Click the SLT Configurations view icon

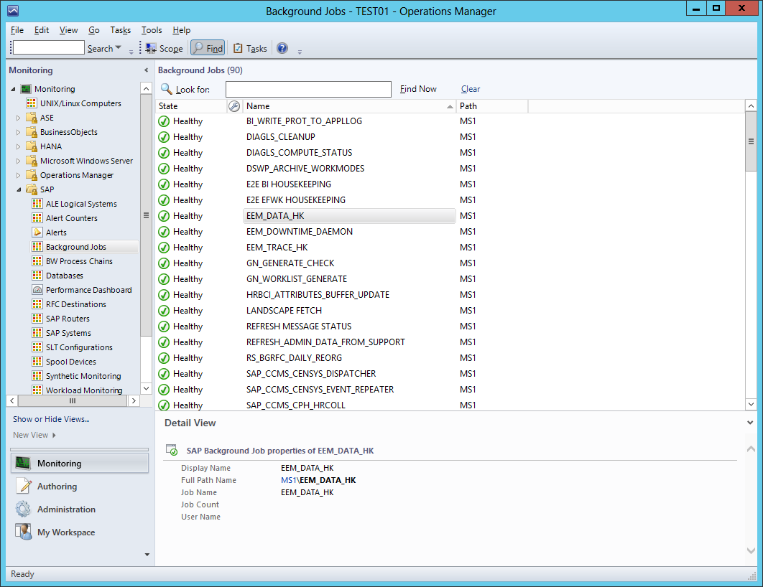pyautogui.click(x=37, y=347)
